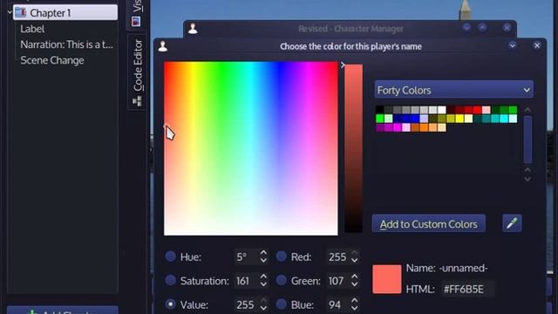Choose the lavender swatch
558x314 pixels.
[x=425, y=119]
